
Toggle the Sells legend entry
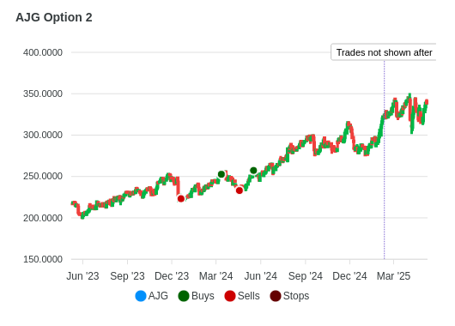pyautogui.click(x=242, y=296)
